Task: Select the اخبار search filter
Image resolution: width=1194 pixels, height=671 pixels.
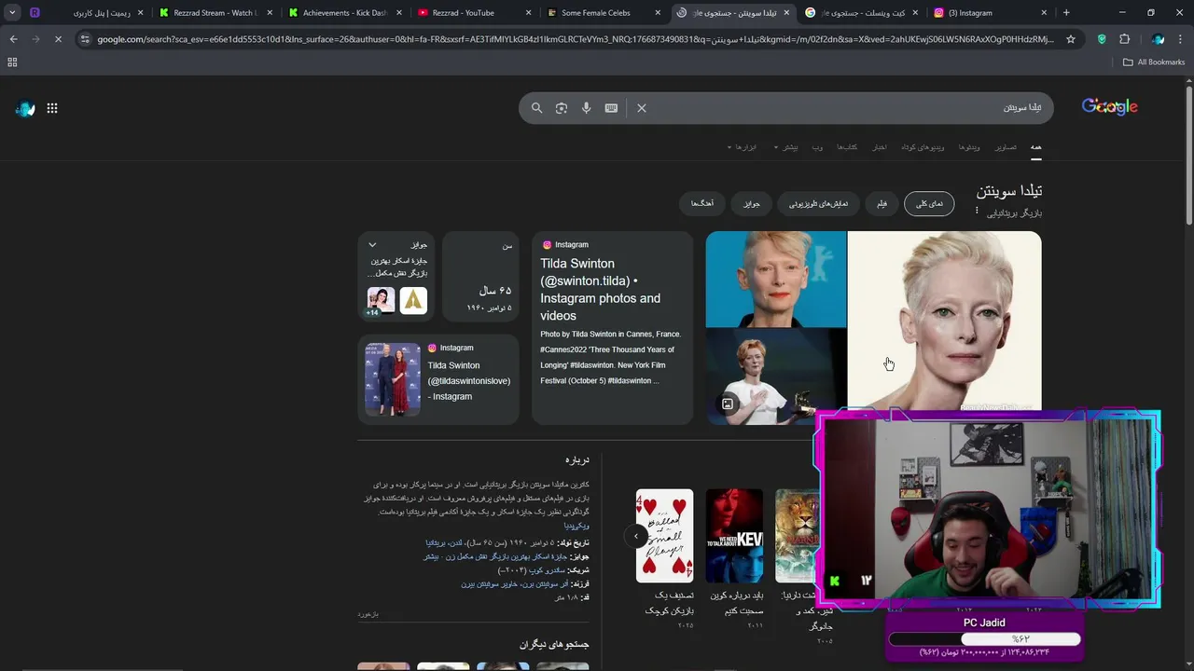Action: pos(879,147)
